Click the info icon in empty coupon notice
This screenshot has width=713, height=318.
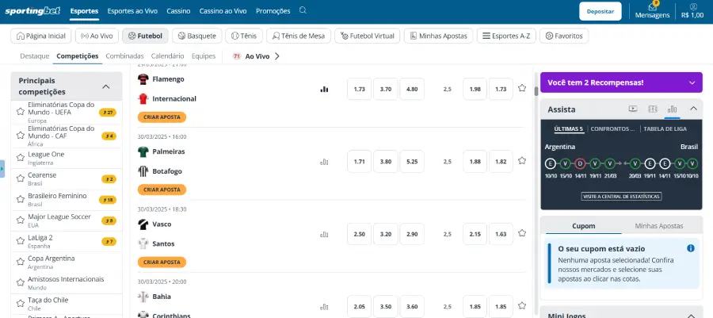click(x=691, y=248)
